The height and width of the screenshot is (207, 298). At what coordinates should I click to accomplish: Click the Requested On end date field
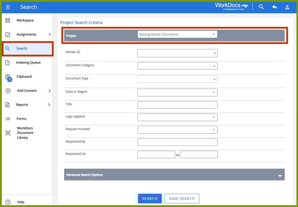pyautogui.click(x=199, y=154)
